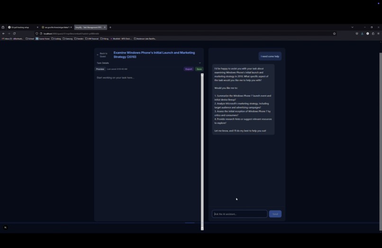
Task: Open the browser downloads icon
Action: [362, 34]
